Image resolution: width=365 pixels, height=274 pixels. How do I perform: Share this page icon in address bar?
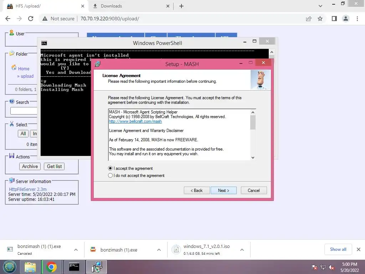pos(309,19)
